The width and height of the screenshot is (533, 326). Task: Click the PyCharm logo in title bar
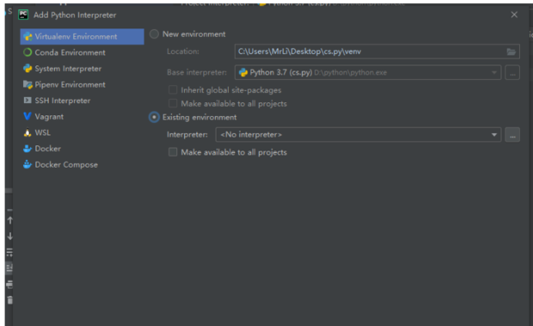(23, 15)
